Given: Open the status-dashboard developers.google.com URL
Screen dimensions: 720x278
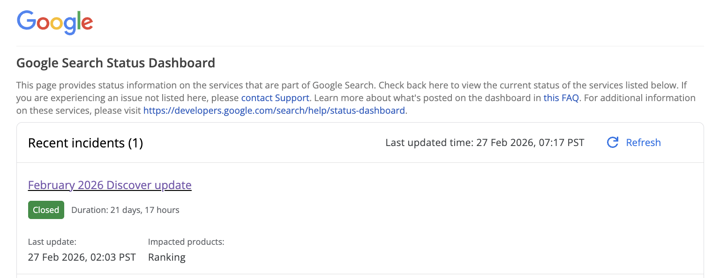Looking at the screenshot, I should click(274, 110).
